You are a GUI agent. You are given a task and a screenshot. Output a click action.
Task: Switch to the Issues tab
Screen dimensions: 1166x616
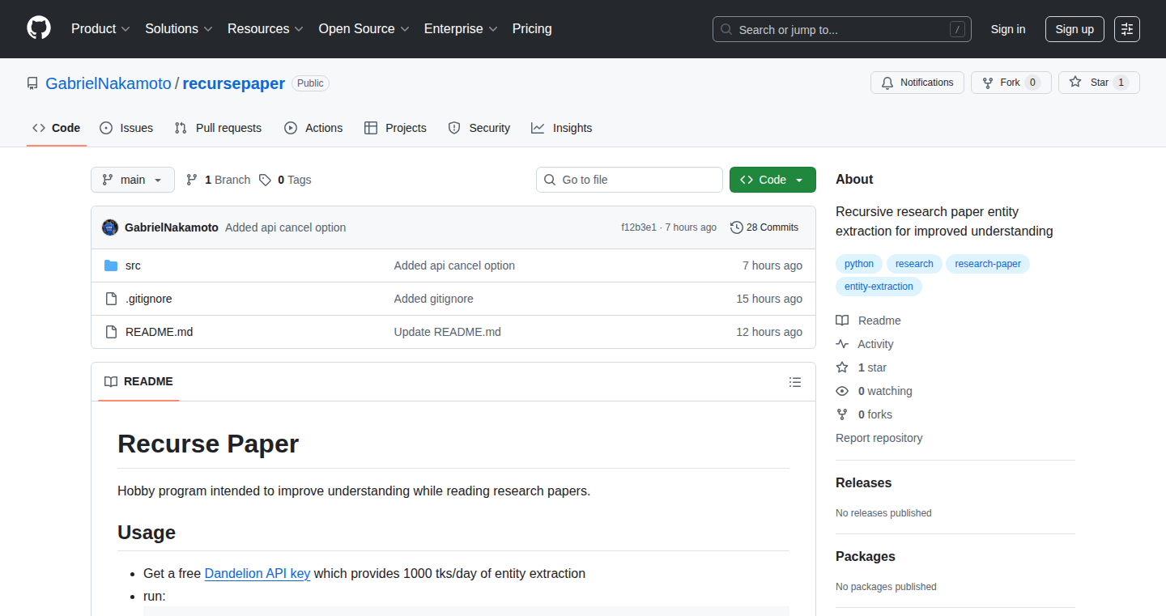click(x=126, y=128)
